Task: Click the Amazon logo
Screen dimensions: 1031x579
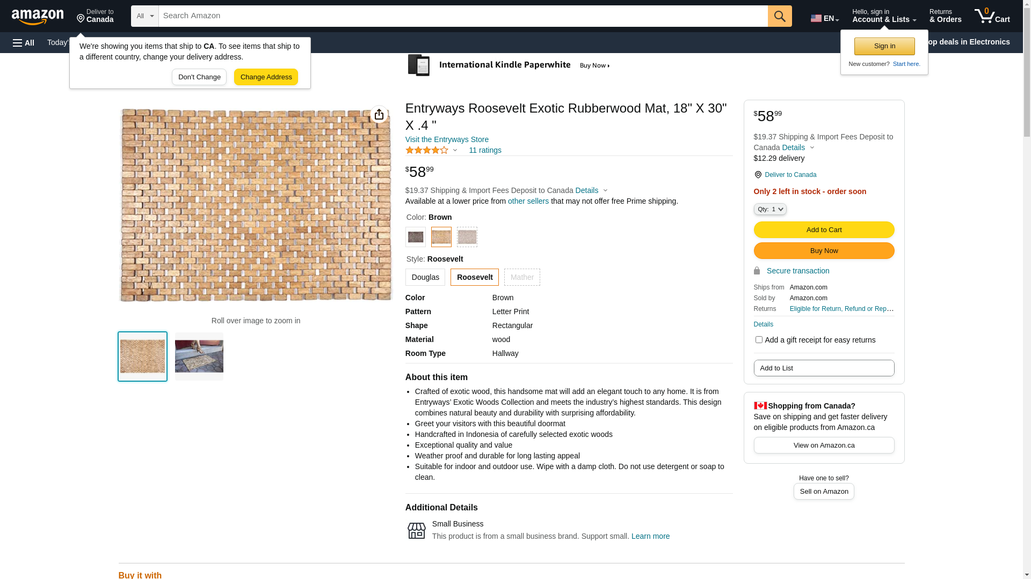Action: [x=38, y=17]
